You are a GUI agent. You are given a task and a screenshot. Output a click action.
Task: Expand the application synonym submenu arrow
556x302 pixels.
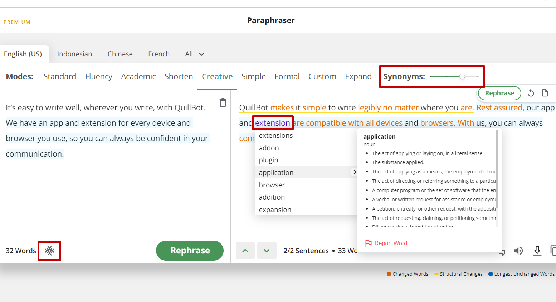click(x=354, y=172)
